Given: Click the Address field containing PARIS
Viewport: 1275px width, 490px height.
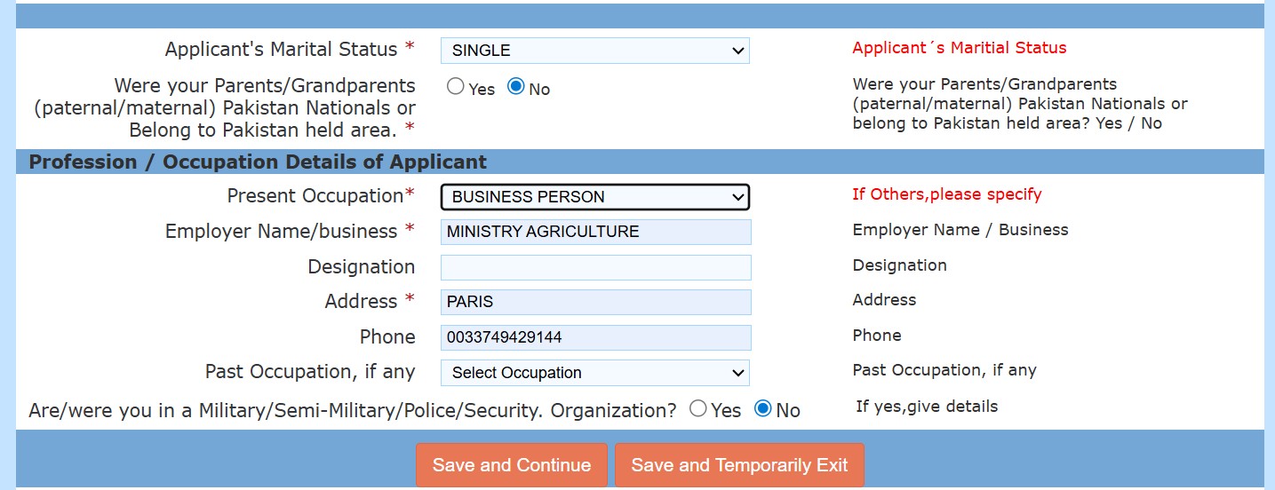Looking at the screenshot, I should pyautogui.click(x=595, y=302).
